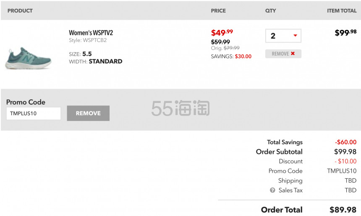361x216 pixels.
Task: Click the Style: WSPTCB2 text
Action: 88,40
